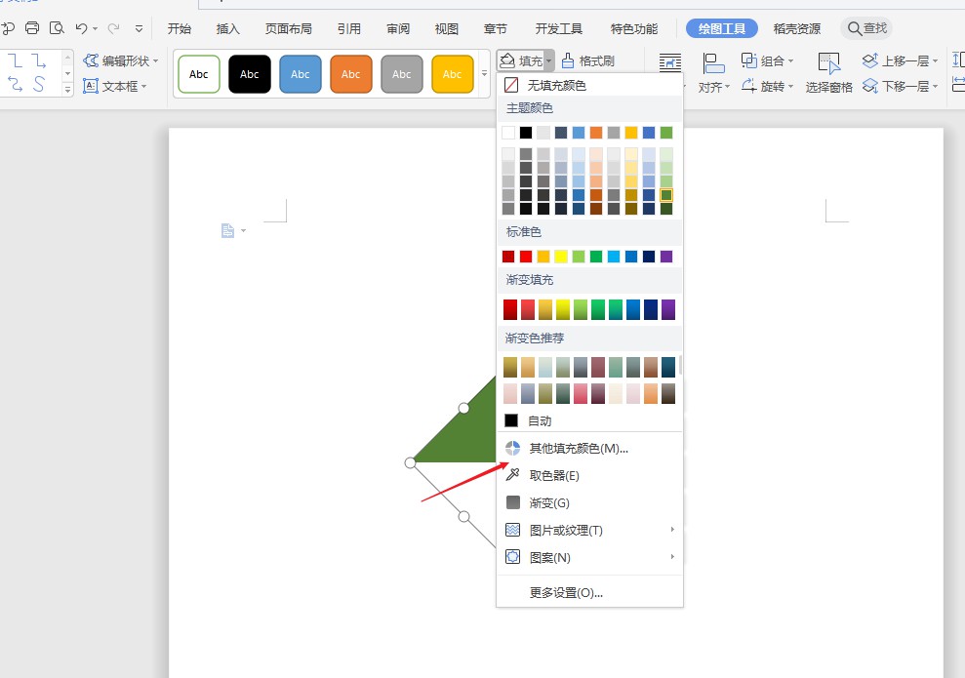Image resolution: width=965 pixels, height=678 pixels.
Task: Click the print icon in quick access toolbar
Action: click(x=33, y=28)
